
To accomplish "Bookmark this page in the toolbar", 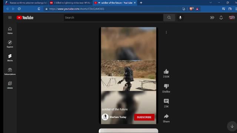I will [x=39, y=9].
